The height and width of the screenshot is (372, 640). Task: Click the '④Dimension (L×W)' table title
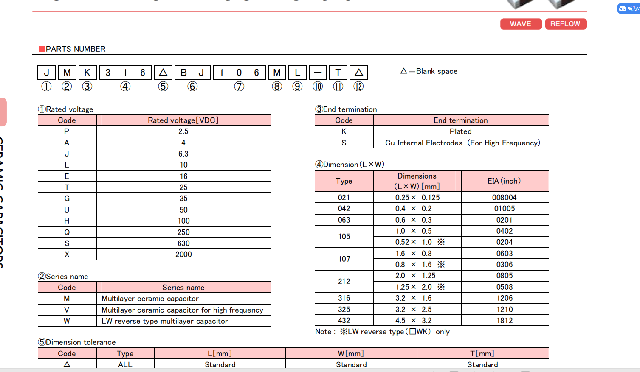(350, 165)
